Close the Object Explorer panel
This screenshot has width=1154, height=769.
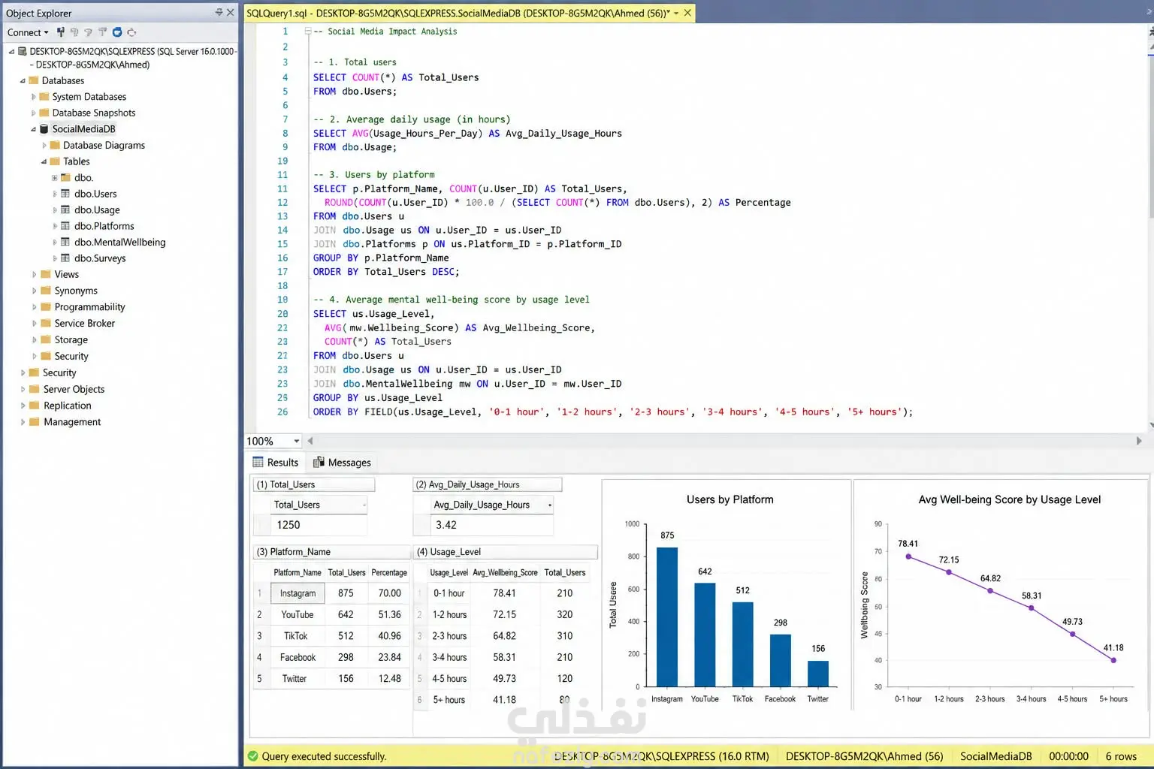pos(230,13)
